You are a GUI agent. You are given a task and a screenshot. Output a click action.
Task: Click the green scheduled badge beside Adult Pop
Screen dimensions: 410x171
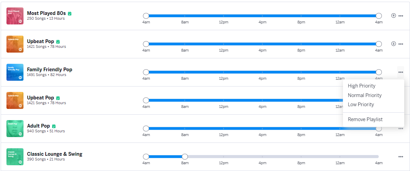[x=54, y=126]
